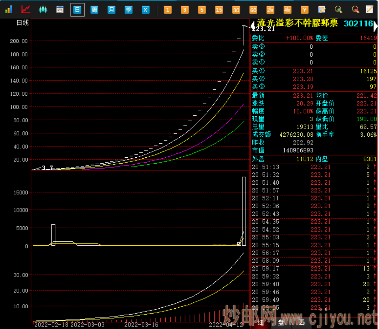
Task: Click the colored bar chart icon
Action: click(8, 9)
